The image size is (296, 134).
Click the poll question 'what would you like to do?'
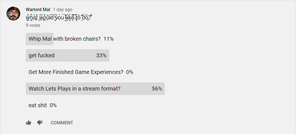[59, 17]
